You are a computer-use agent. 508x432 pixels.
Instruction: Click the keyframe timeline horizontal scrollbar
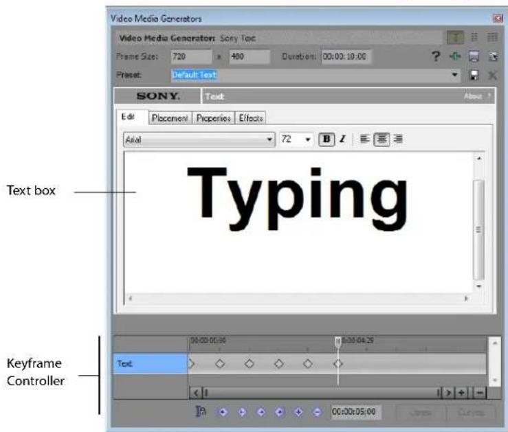tap(322, 393)
